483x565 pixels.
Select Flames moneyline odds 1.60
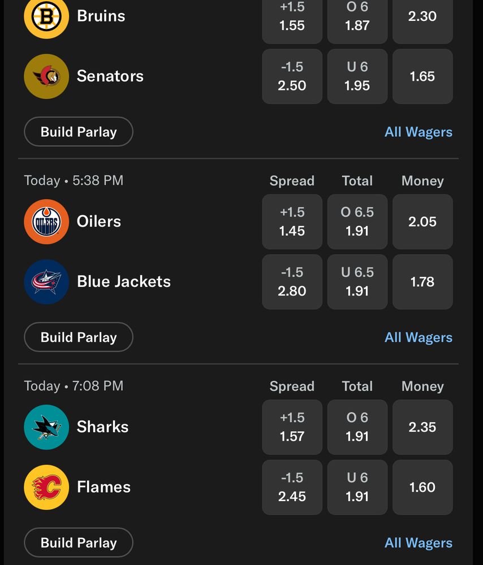click(x=422, y=487)
